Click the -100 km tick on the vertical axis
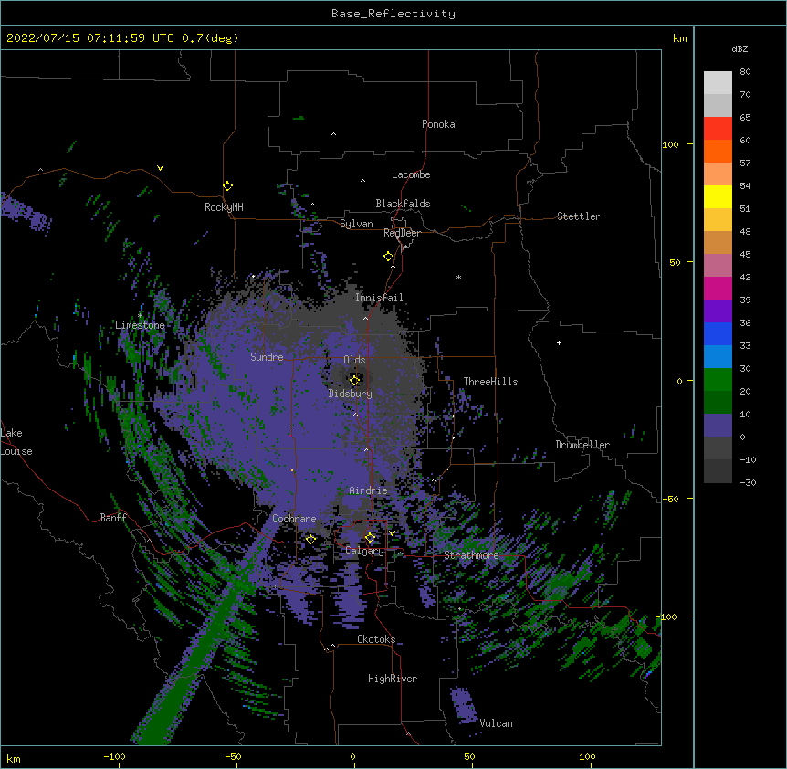Screen dimensions: 787x769 tap(666, 616)
